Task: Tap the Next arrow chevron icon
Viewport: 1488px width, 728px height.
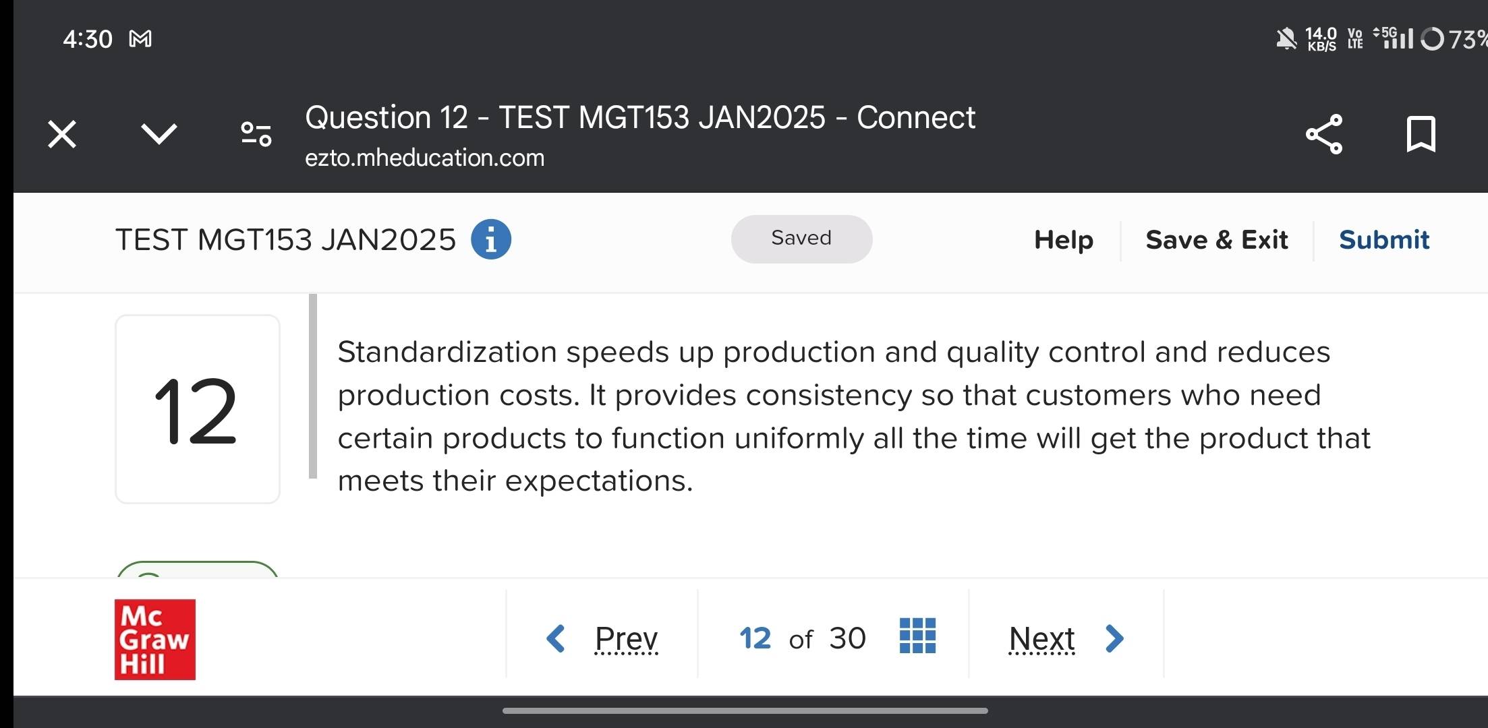Action: coord(1113,638)
